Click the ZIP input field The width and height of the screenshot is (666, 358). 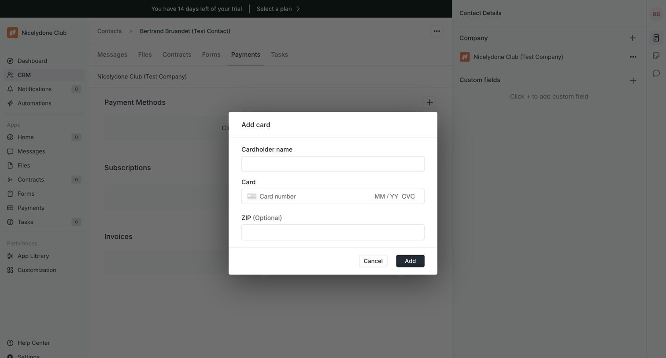(333, 232)
